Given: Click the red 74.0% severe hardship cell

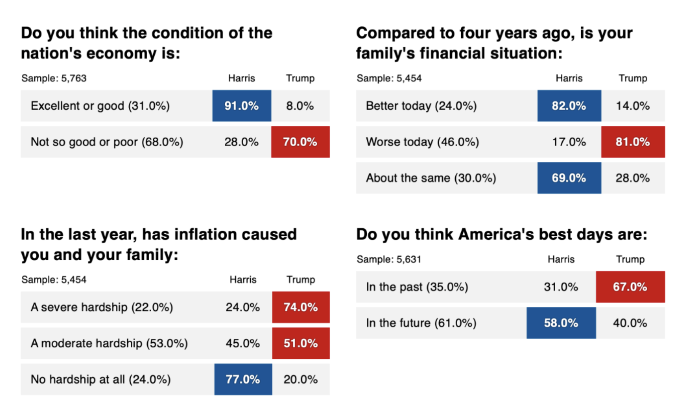Looking at the screenshot, I should tap(301, 307).
